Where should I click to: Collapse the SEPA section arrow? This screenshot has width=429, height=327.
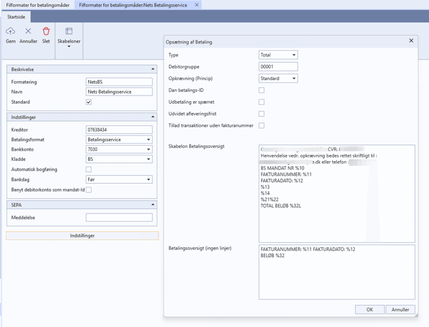(152, 204)
